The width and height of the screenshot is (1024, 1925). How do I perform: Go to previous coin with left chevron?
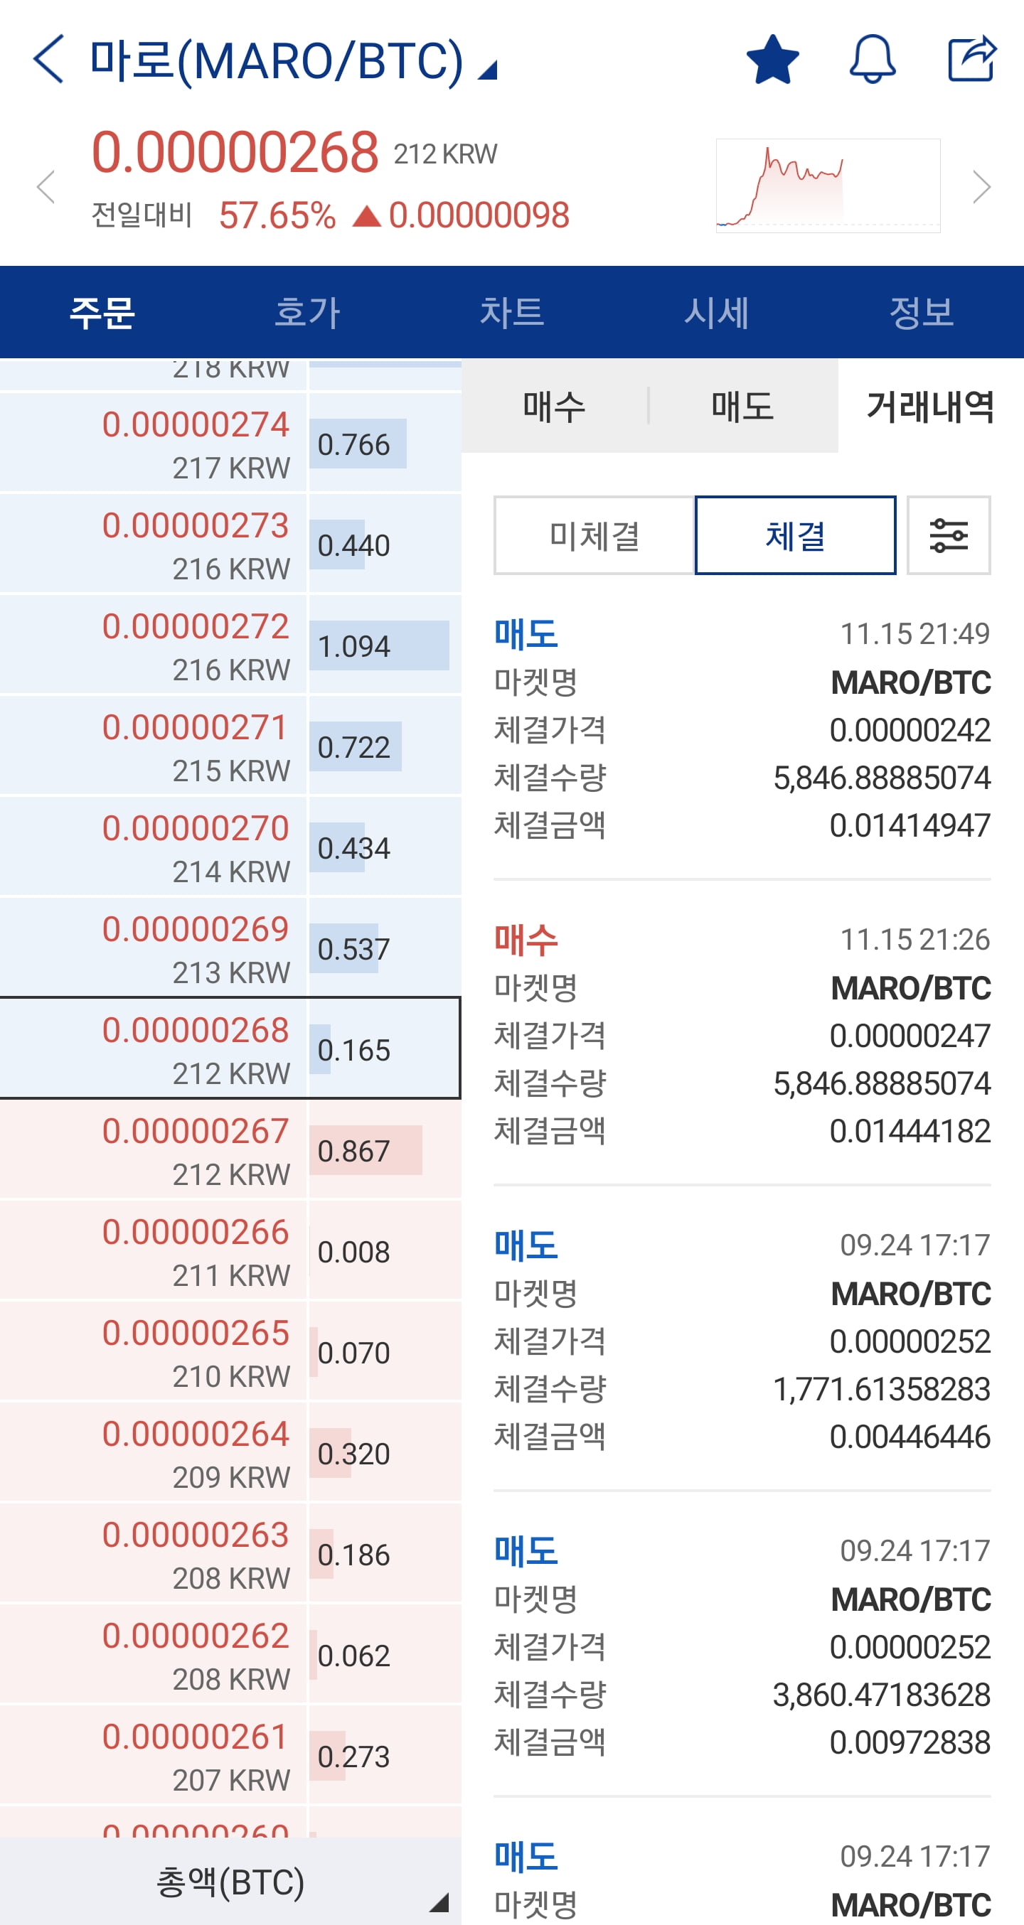(46, 186)
